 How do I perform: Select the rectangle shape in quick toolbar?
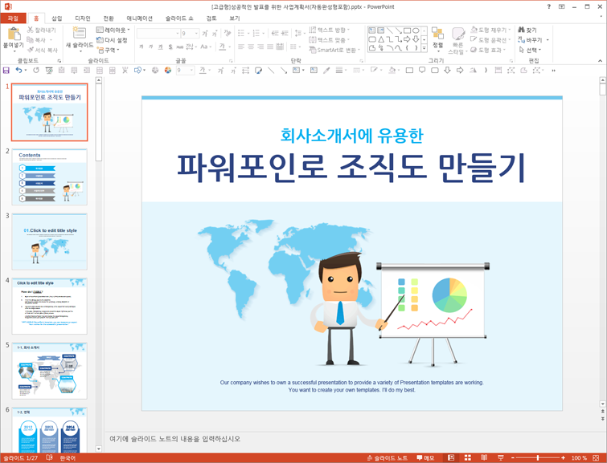[409, 71]
